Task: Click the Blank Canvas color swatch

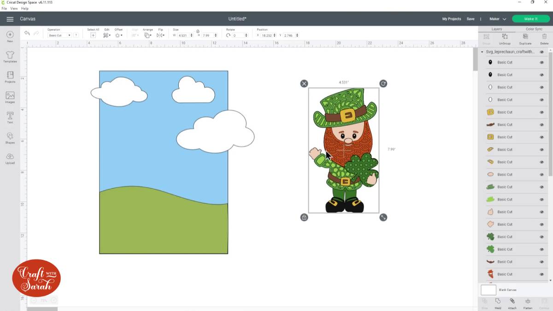Action: 488,290
